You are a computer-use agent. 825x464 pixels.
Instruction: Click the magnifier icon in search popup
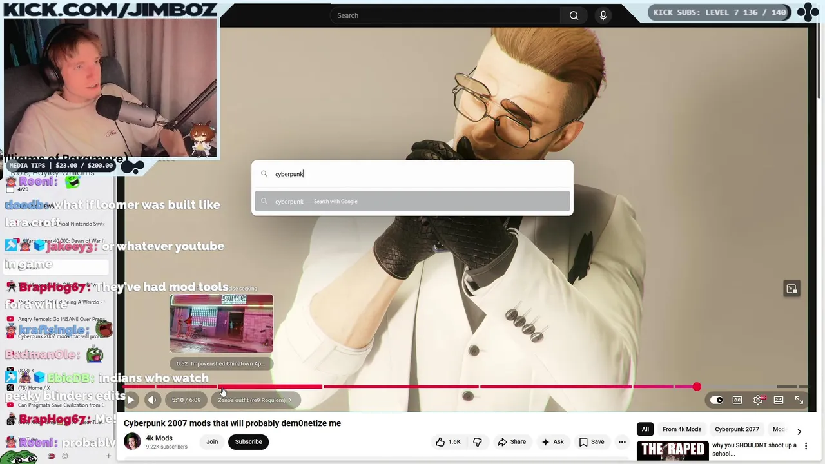tap(264, 174)
